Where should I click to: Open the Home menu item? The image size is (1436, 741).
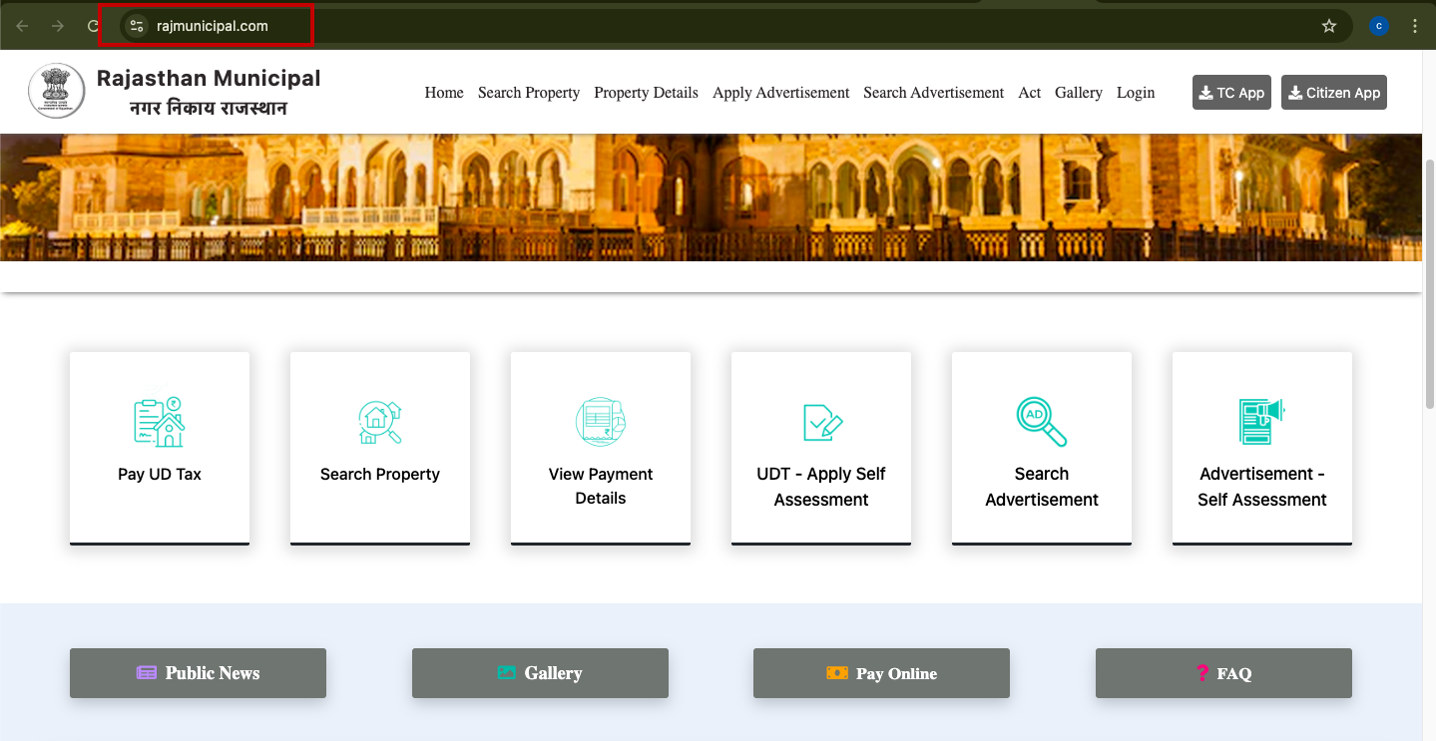444,93
